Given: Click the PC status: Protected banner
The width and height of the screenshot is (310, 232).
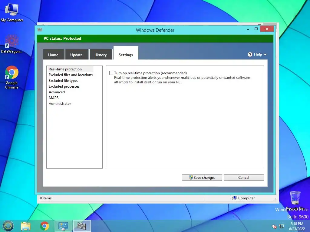Looking at the screenshot, I should coord(155,38).
